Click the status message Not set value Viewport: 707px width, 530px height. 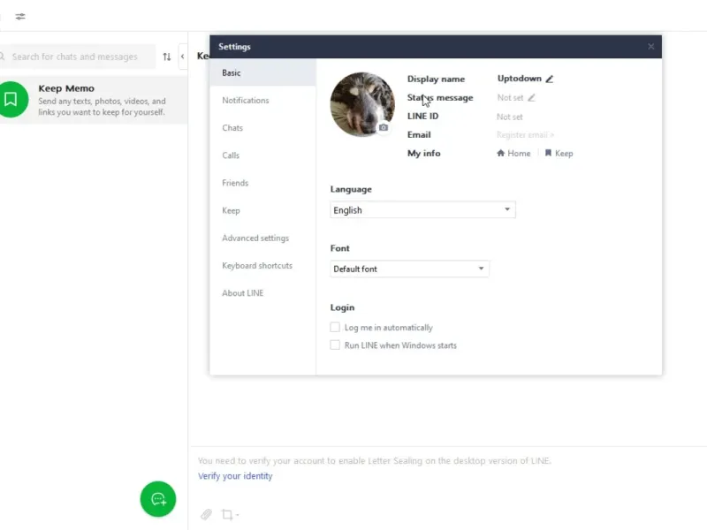pos(510,98)
